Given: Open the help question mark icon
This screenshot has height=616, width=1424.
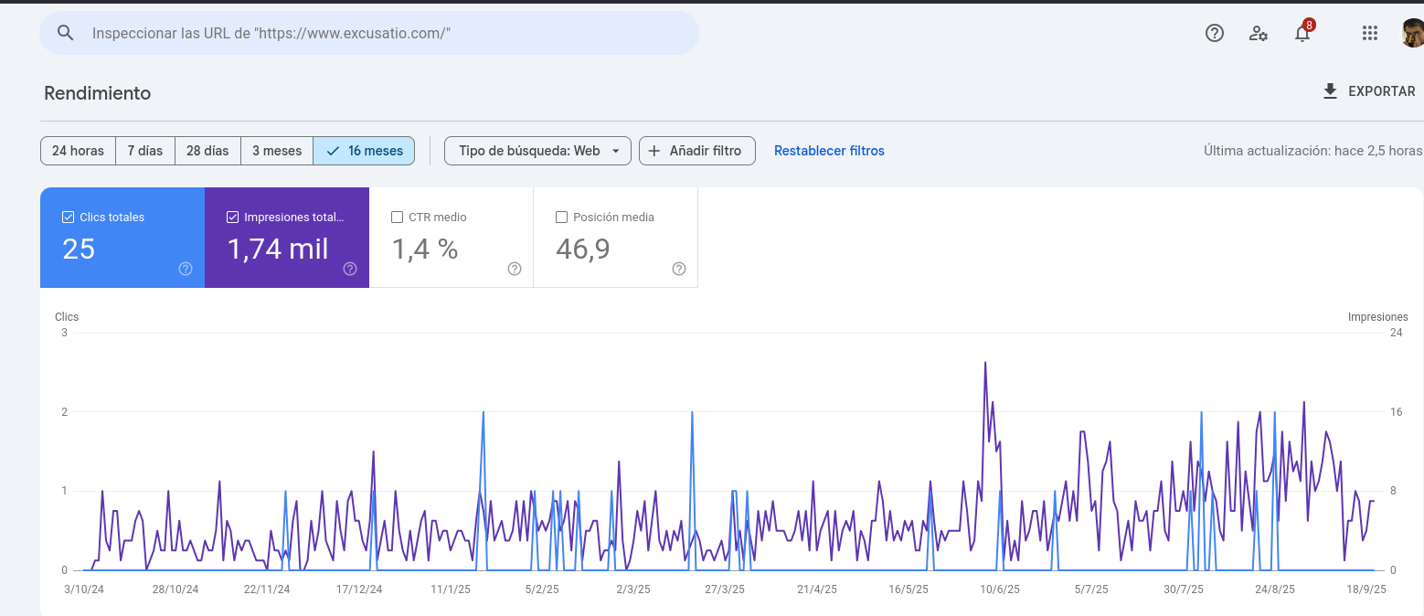Looking at the screenshot, I should coord(1215,33).
